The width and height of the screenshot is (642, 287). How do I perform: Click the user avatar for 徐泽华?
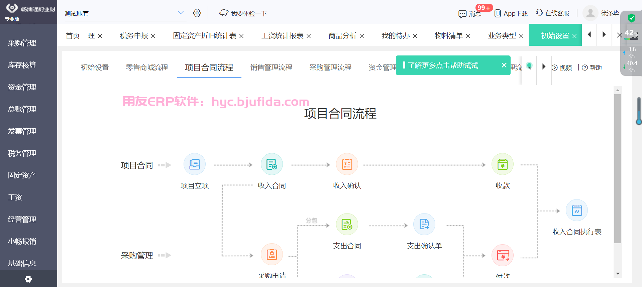(591, 13)
